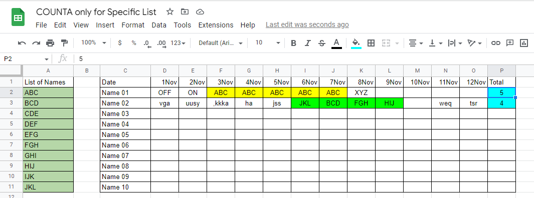Select cell containing XYZ

coord(362,92)
